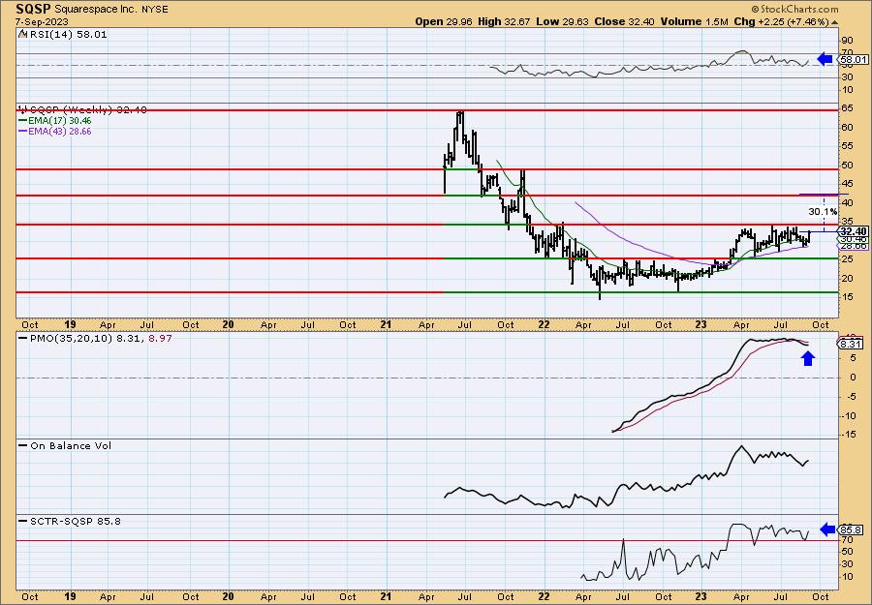The image size is (872, 605).
Task: Click the SQSP (Weekly) 32.40 legend
Action: tap(88, 110)
